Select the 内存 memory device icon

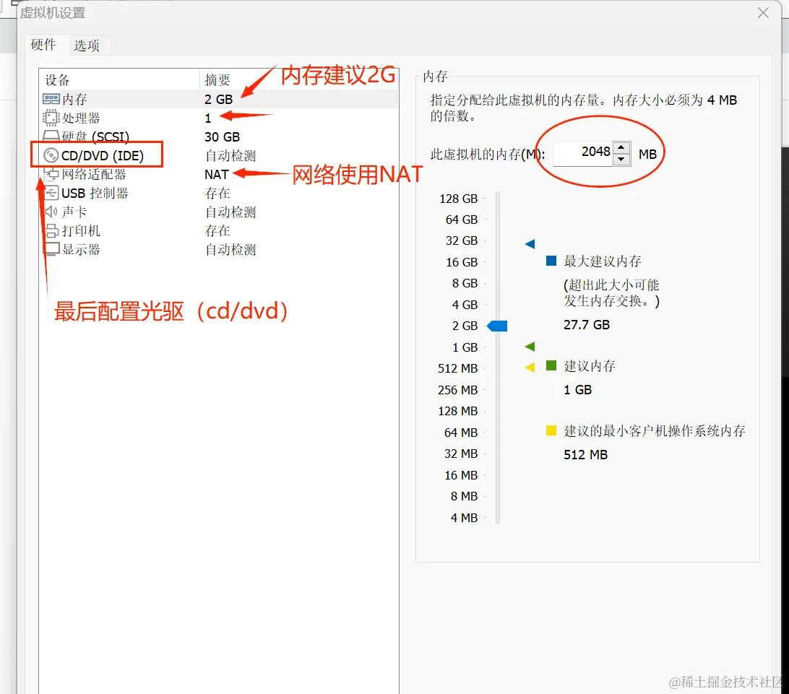click(51, 99)
